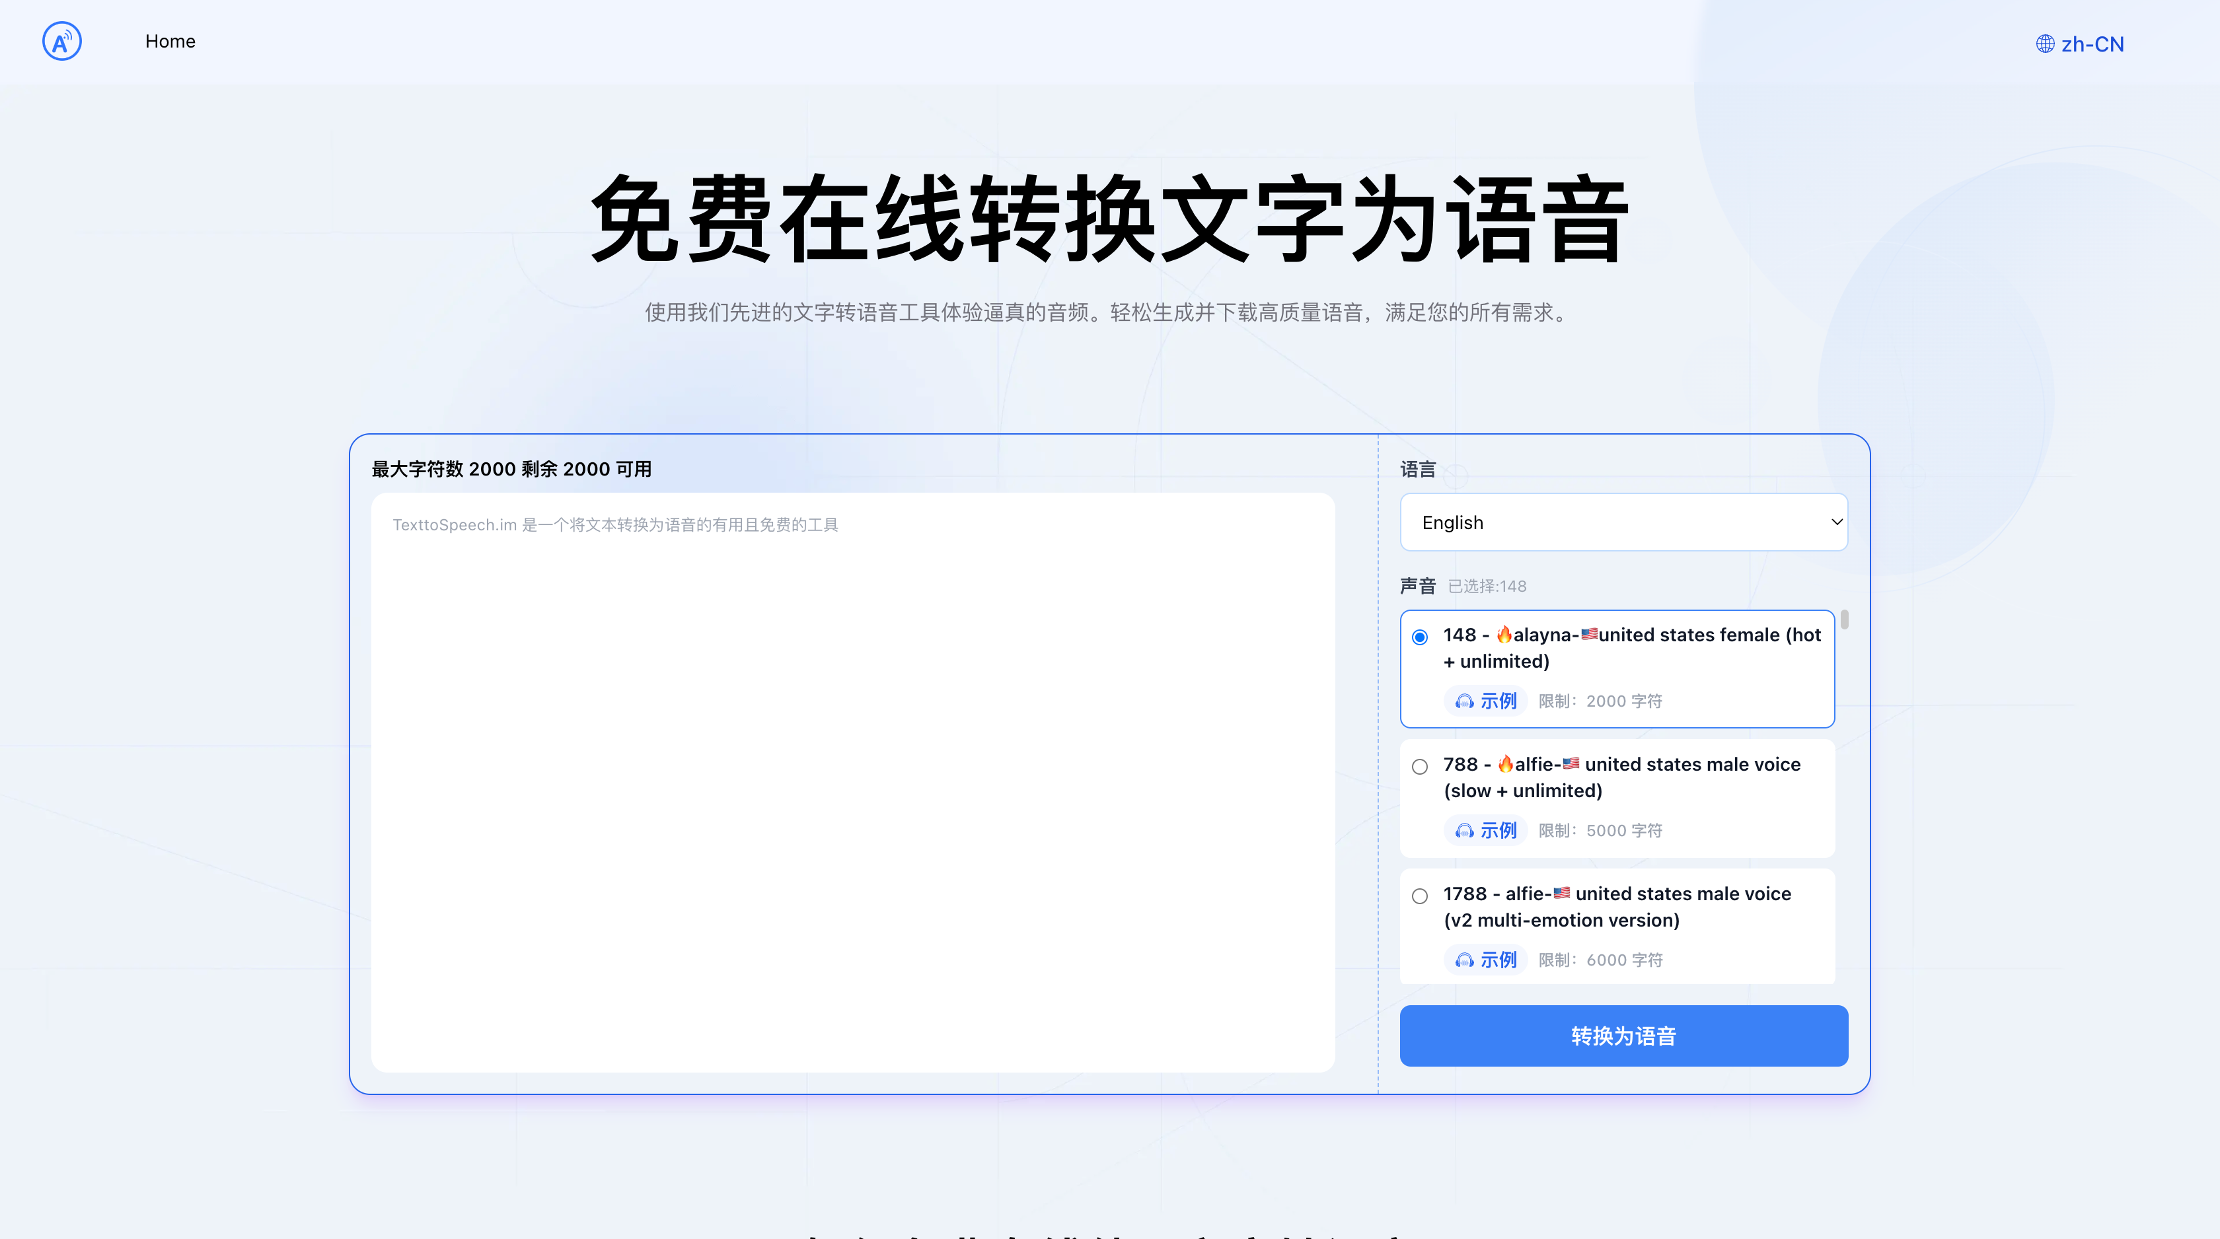The height and width of the screenshot is (1239, 2220).
Task: Click the TexttoSpeech logo icon
Action: click(62, 42)
